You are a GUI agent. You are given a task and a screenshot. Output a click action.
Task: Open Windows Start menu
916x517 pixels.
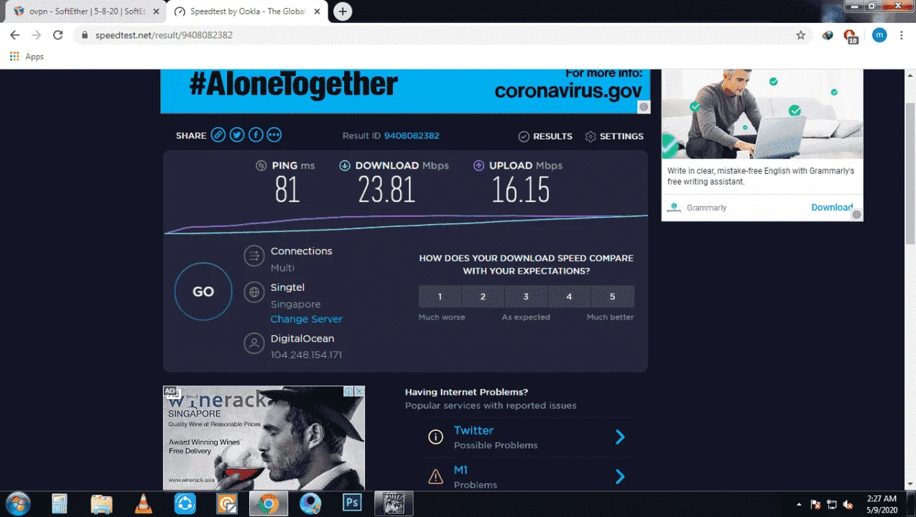click(x=17, y=504)
